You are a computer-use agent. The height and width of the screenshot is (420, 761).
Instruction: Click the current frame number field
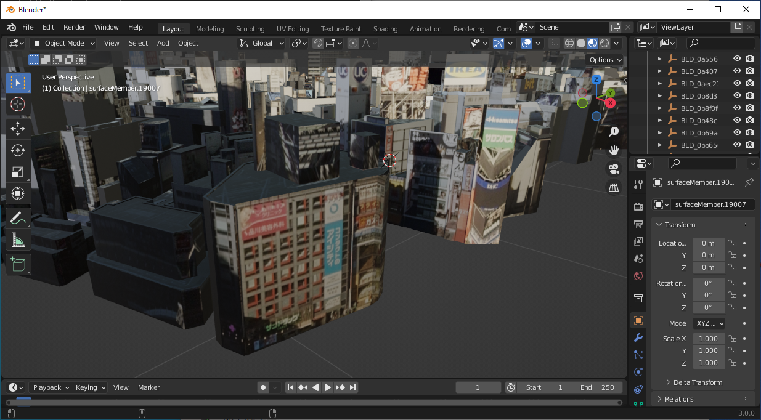(478, 387)
